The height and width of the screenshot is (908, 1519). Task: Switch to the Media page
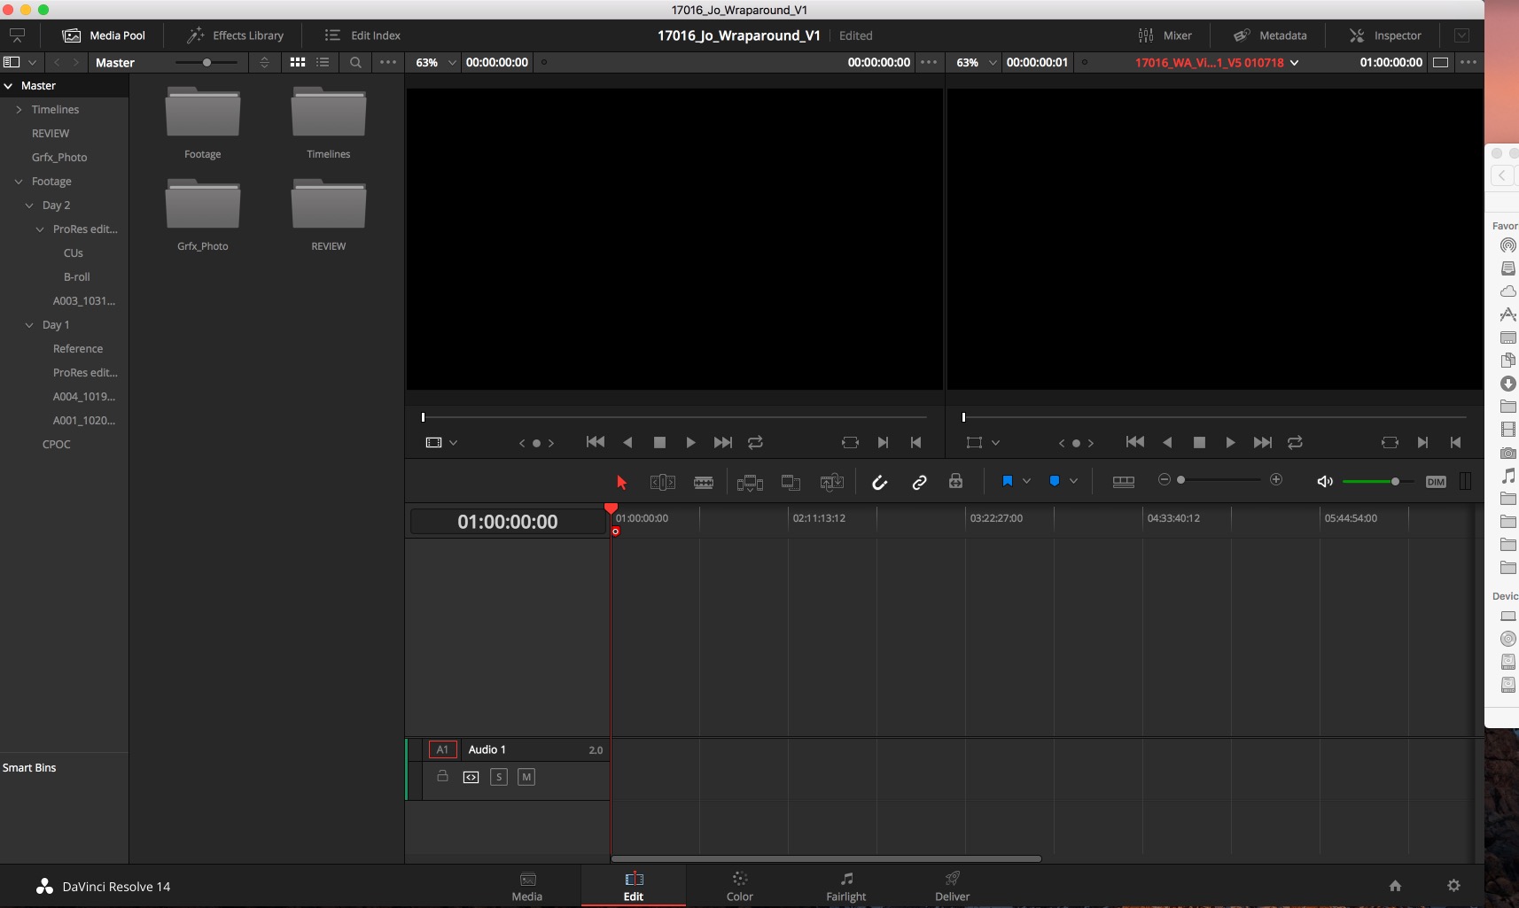pyautogui.click(x=527, y=886)
